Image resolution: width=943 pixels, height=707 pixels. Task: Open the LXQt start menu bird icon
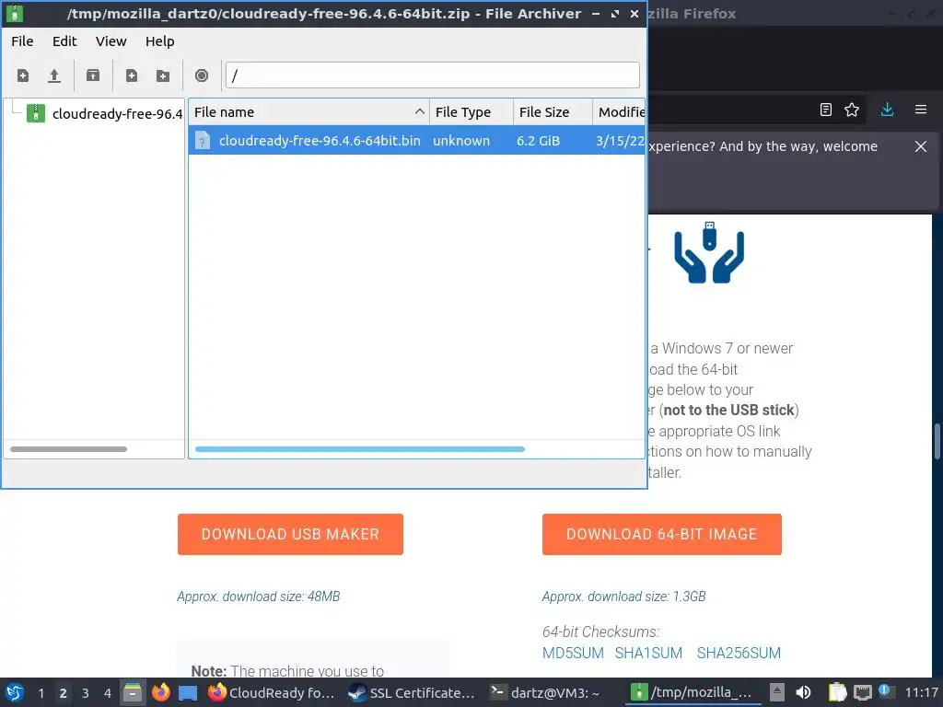click(x=15, y=692)
